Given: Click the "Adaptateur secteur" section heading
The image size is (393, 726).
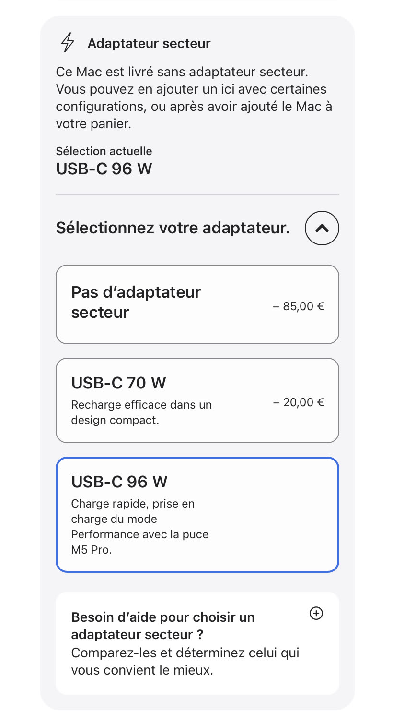Looking at the screenshot, I should (149, 44).
